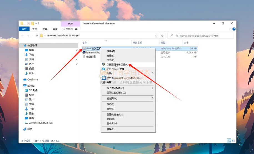The width and height of the screenshot is (254, 154).
Task: Choose 打开(O) in the context menu
Action: 128,51
